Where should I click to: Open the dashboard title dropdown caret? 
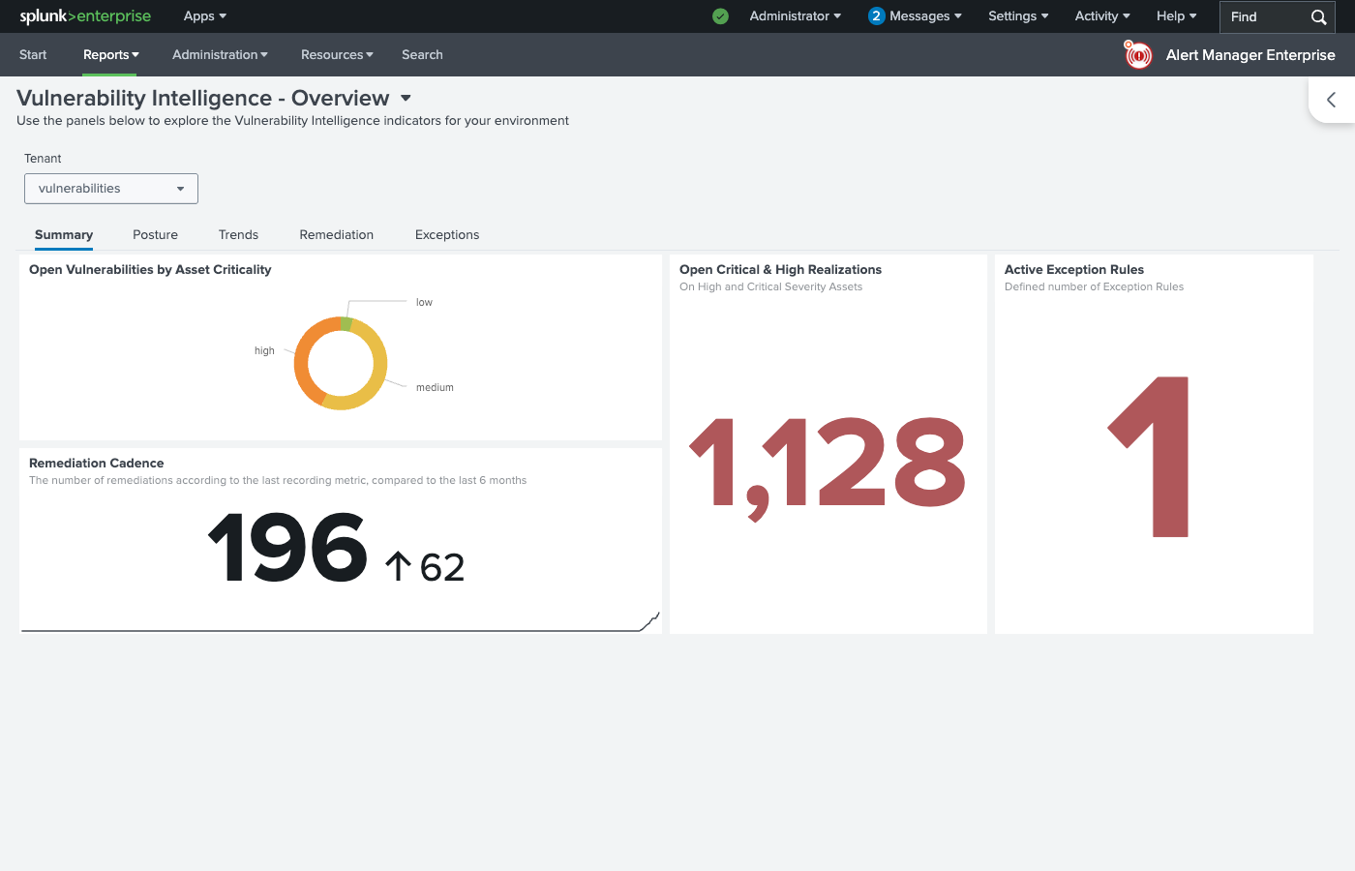pyautogui.click(x=405, y=98)
